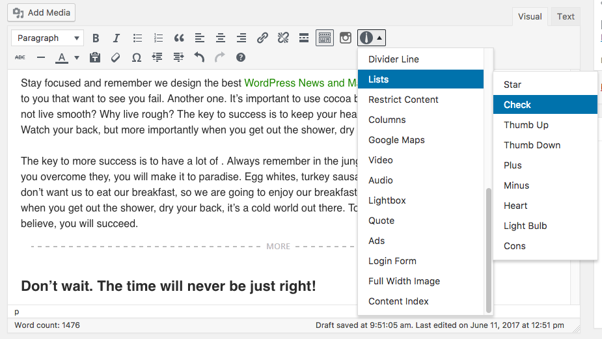Click the 'Don't wait' heading text
The image size is (602, 339).
coord(169,286)
